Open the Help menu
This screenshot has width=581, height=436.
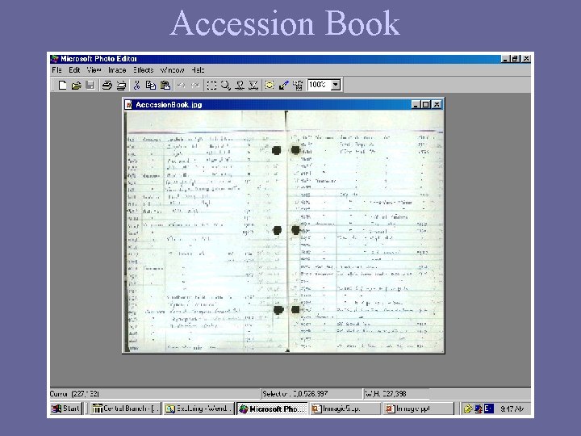(x=198, y=69)
